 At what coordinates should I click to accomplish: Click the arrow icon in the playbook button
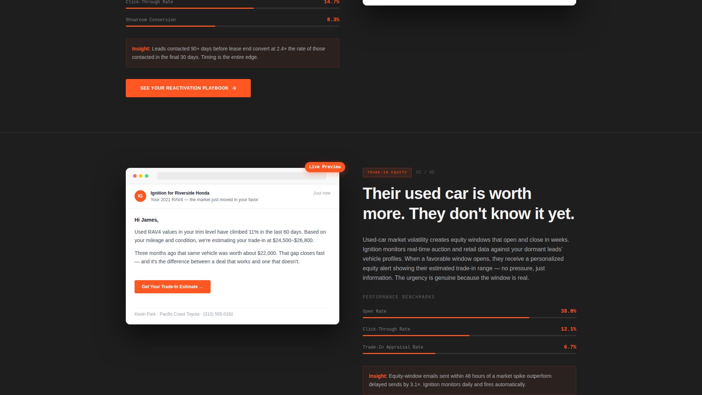click(234, 88)
